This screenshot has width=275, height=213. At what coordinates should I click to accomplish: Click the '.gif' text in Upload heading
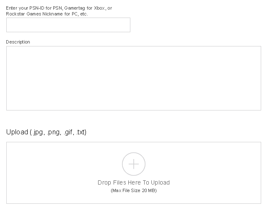coord(68,132)
